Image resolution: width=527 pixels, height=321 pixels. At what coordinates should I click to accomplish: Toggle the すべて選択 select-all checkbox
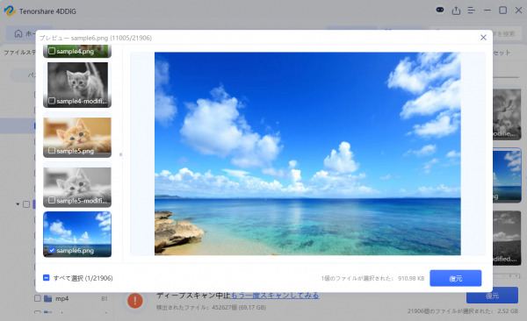click(46, 278)
